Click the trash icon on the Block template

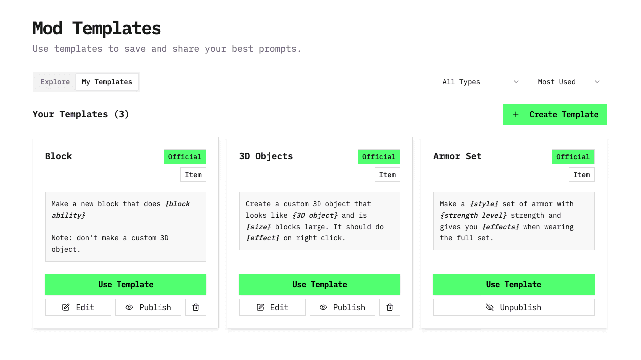coord(195,307)
